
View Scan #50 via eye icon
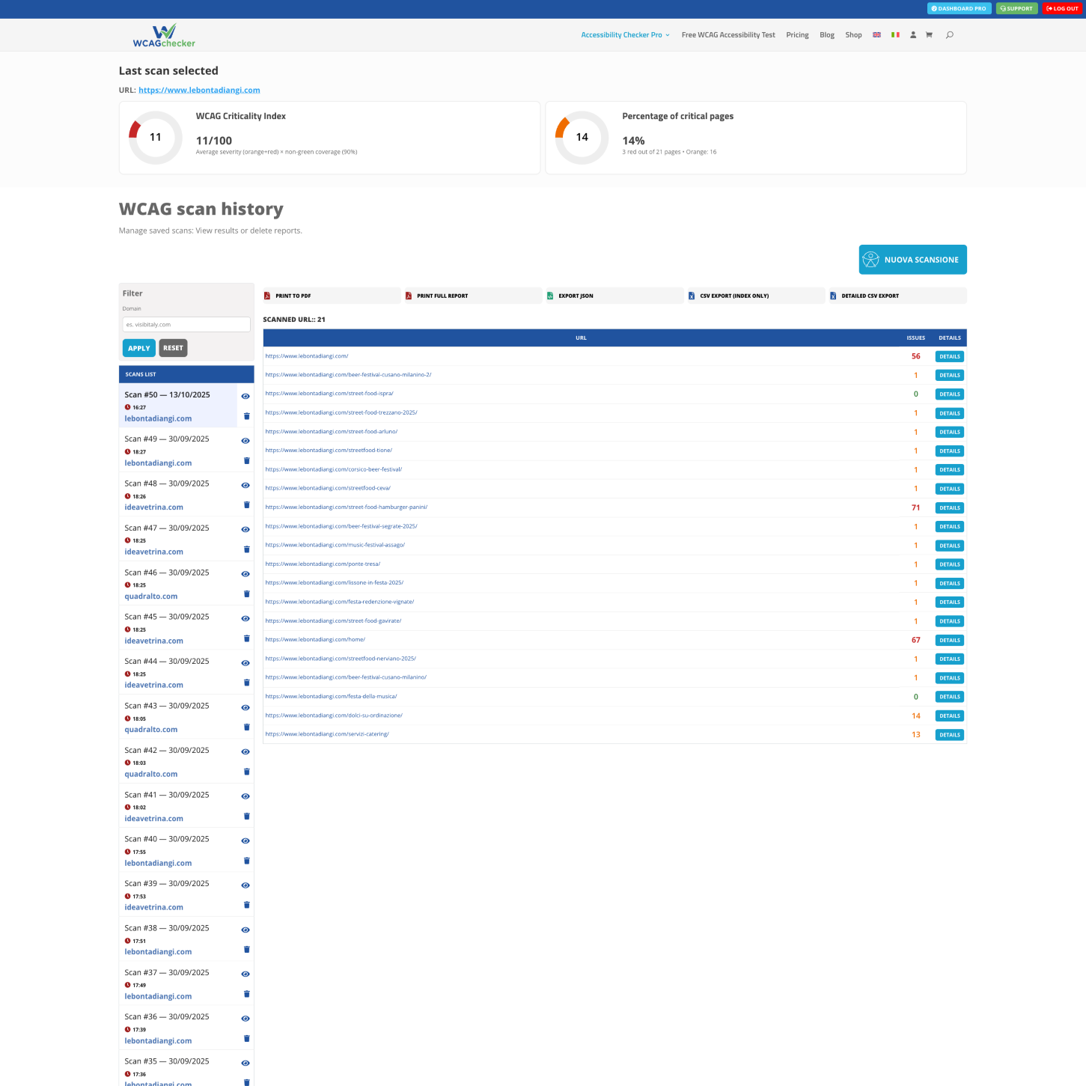245,396
